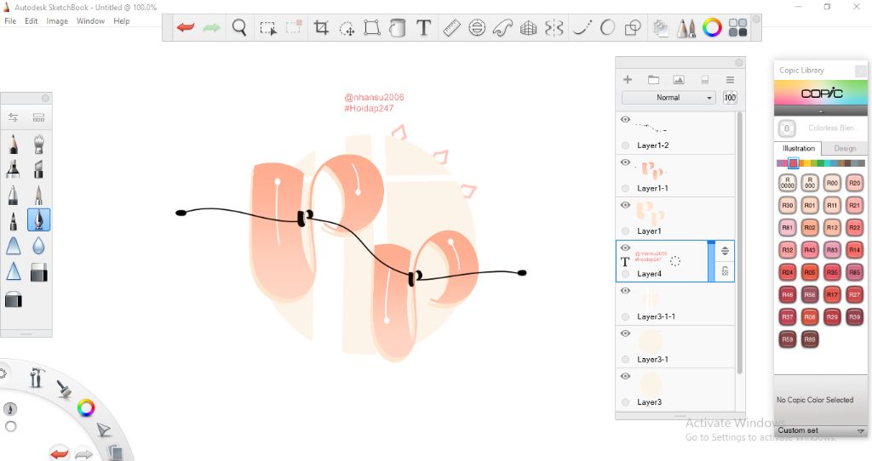Add a new layer group folder

click(653, 80)
